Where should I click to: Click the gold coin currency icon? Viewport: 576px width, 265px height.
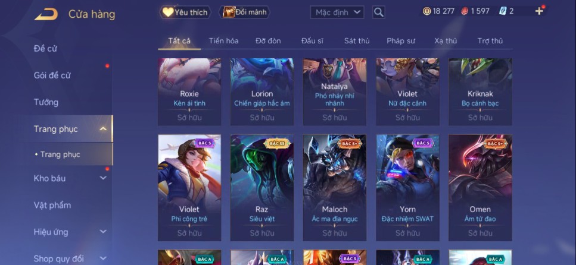click(426, 11)
